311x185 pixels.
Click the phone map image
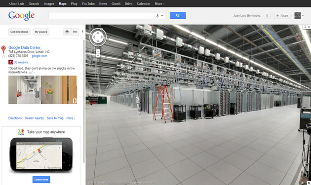(39, 155)
